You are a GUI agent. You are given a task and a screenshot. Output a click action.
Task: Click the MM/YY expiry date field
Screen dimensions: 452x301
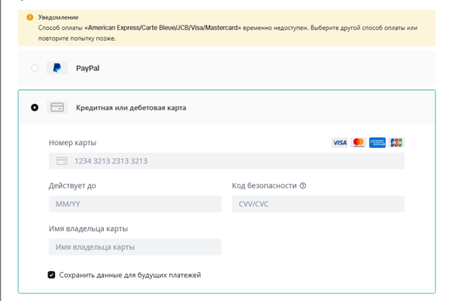[x=135, y=204]
